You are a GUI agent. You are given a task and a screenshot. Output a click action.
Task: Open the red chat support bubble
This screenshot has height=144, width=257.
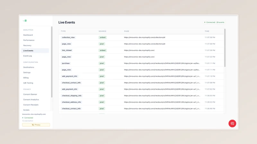point(232,124)
